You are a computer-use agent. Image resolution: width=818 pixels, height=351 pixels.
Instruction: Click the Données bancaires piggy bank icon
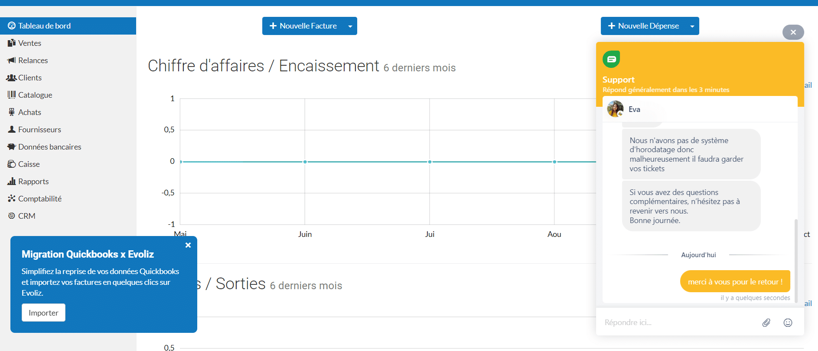click(12, 147)
